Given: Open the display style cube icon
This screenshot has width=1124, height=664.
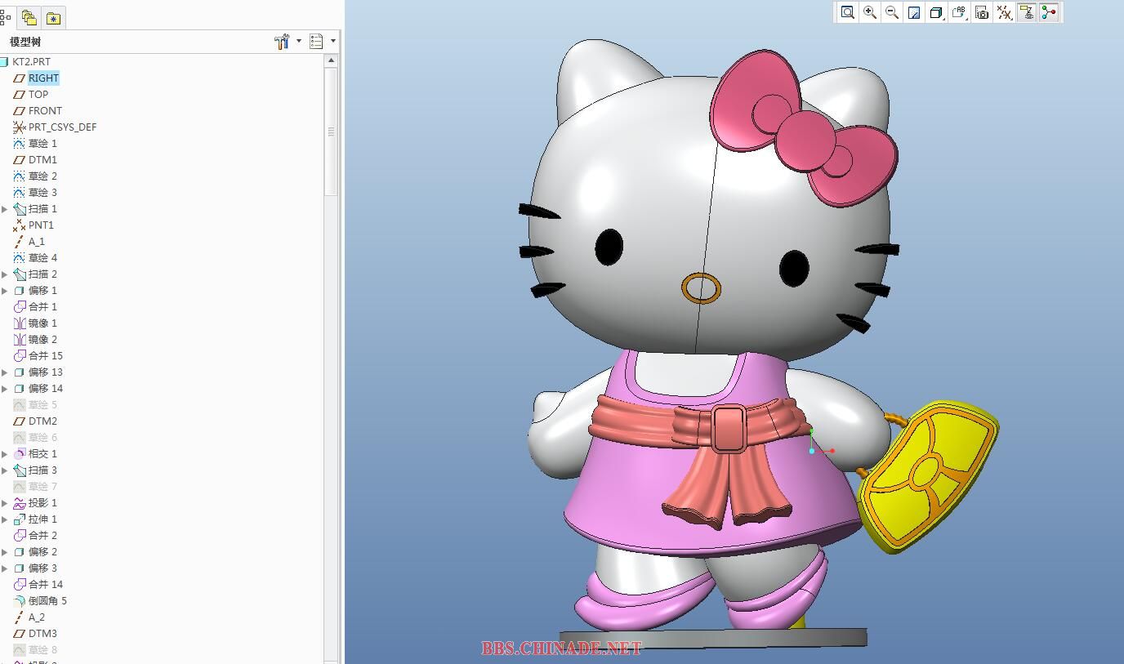Looking at the screenshot, I should coord(937,12).
